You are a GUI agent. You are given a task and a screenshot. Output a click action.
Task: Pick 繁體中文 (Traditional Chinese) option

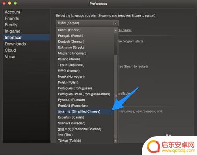click(85, 129)
